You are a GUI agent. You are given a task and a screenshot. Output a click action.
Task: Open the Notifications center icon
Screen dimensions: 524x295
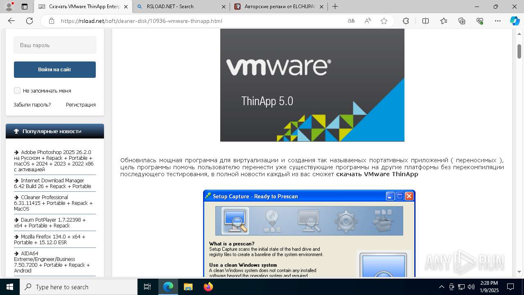point(510,287)
